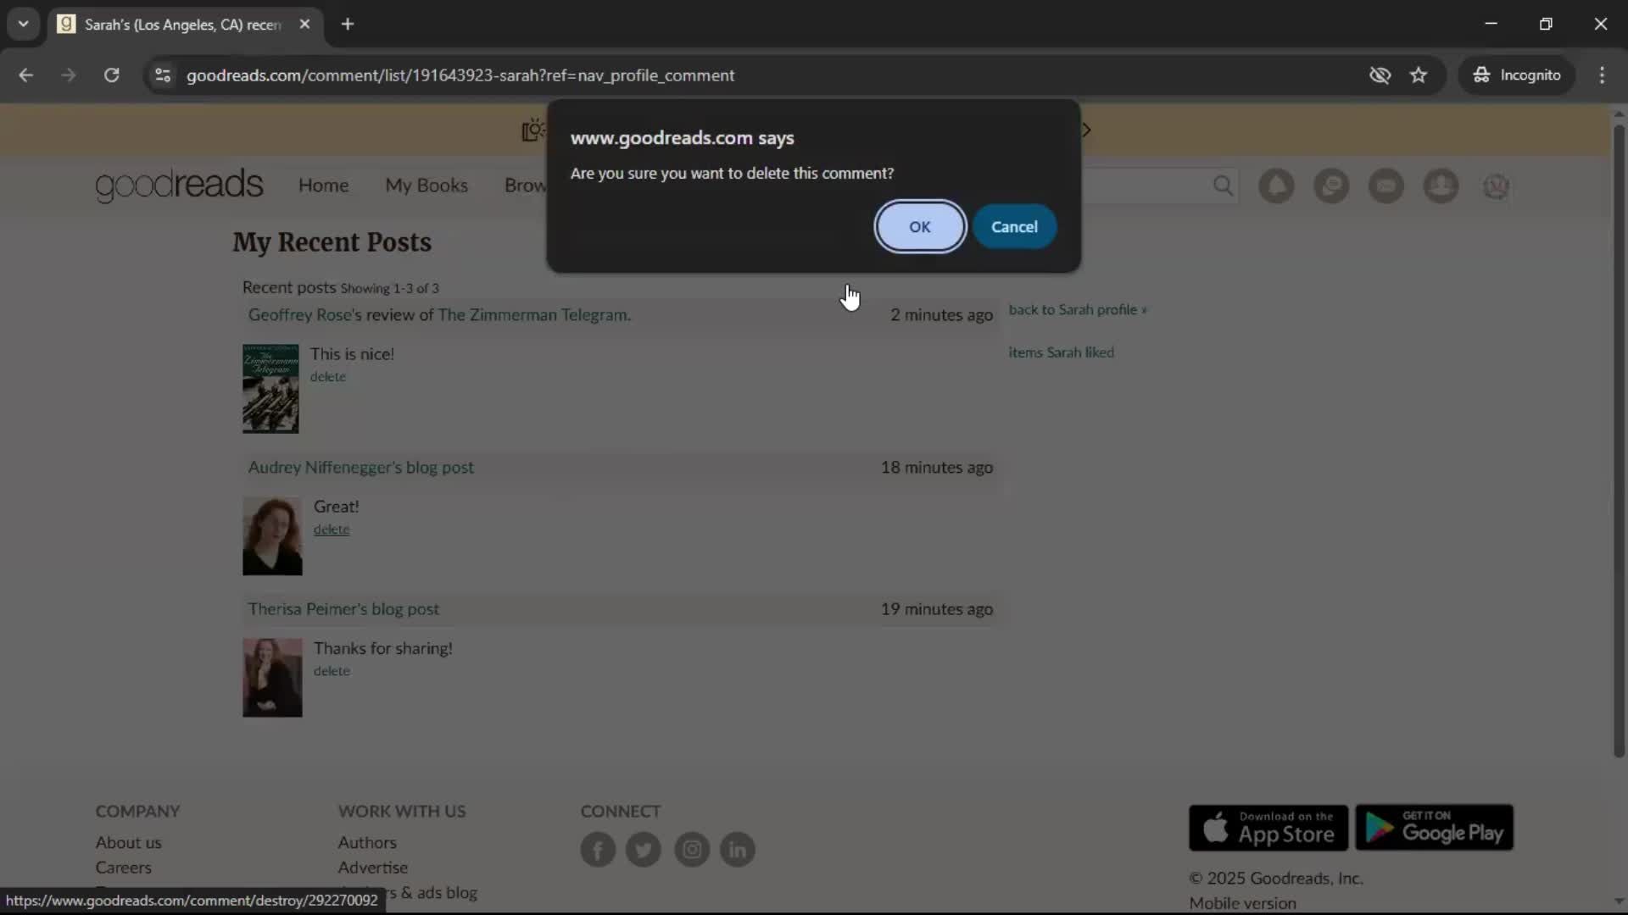Image resolution: width=1628 pixels, height=915 pixels.
Task: Open 'items Sarah liked' link
Action: point(1061,352)
